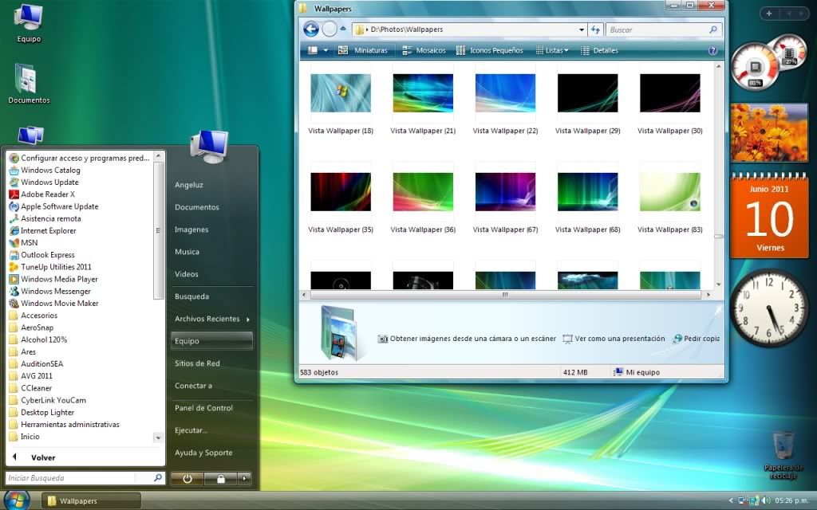The height and width of the screenshot is (510, 817).
Task: Open TuneUp Utilities 2011
Action: [50, 267]
